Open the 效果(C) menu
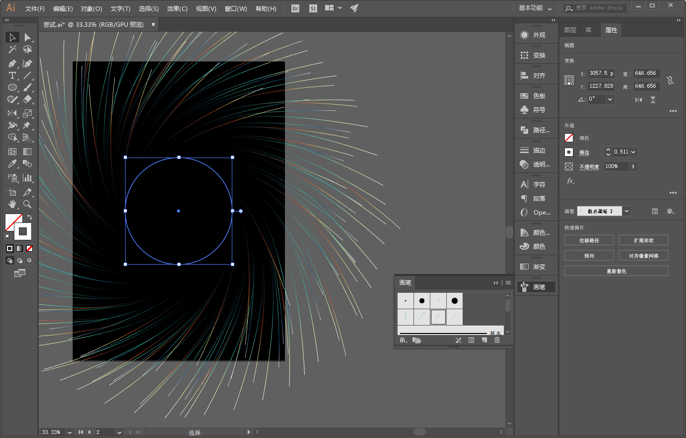 (x=177, y=8)
